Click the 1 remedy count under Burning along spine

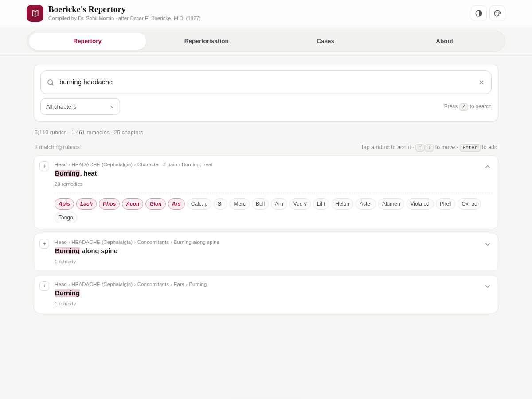65,262
